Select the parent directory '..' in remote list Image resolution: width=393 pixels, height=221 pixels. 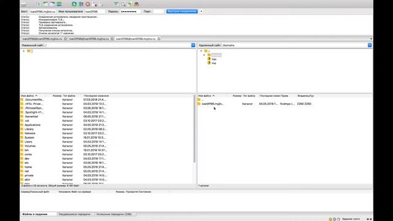pos(203,99)
